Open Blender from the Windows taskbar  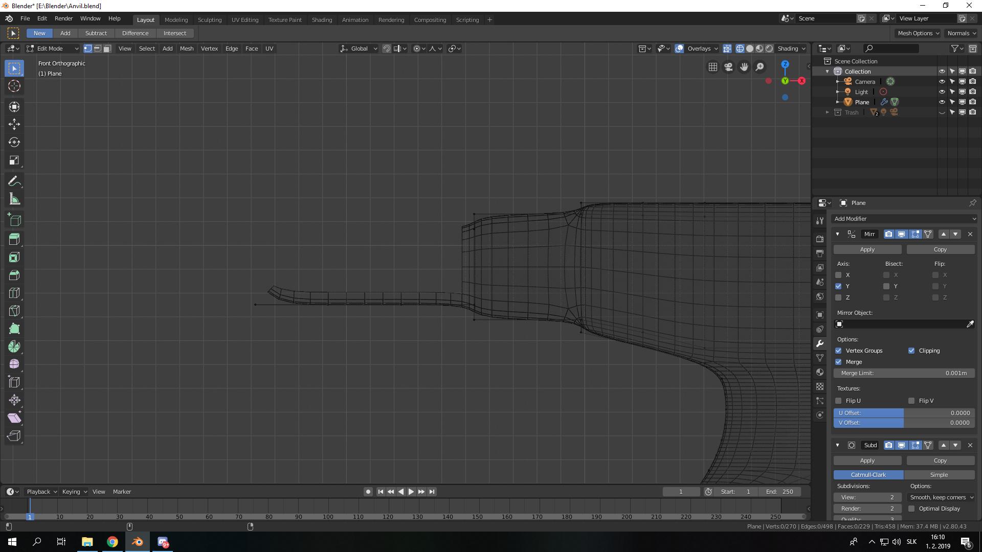(x=137, y=542)
